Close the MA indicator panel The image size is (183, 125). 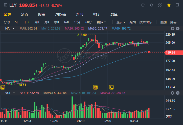178,29
